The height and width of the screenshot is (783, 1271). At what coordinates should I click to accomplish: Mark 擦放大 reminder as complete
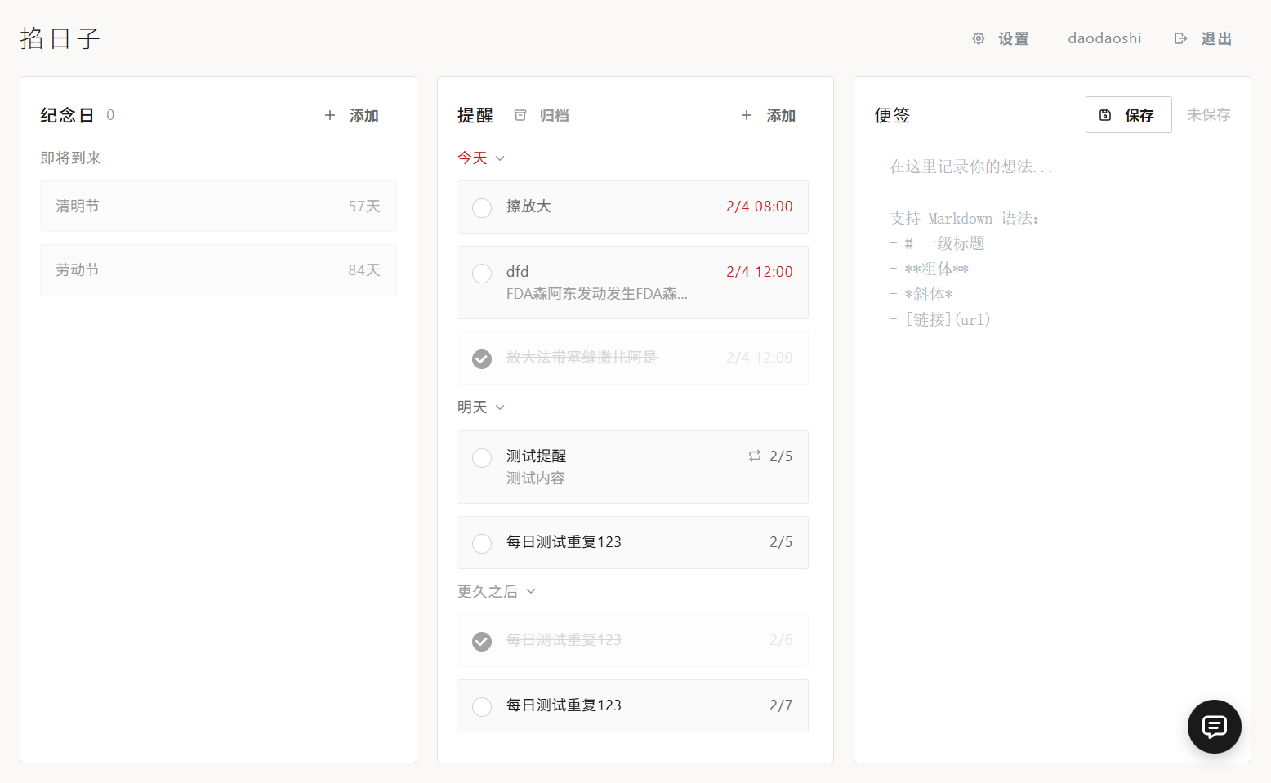pos(482,207)
